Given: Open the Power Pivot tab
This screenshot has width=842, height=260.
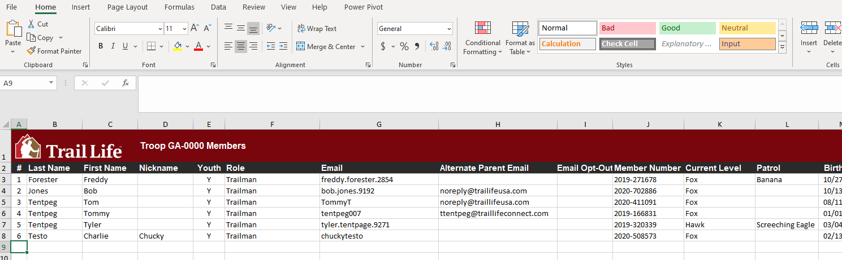Looking at the screenshot, I should (364, 7).
